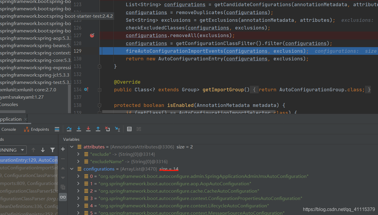Expand configurations element 1

[x=78, y=183]
